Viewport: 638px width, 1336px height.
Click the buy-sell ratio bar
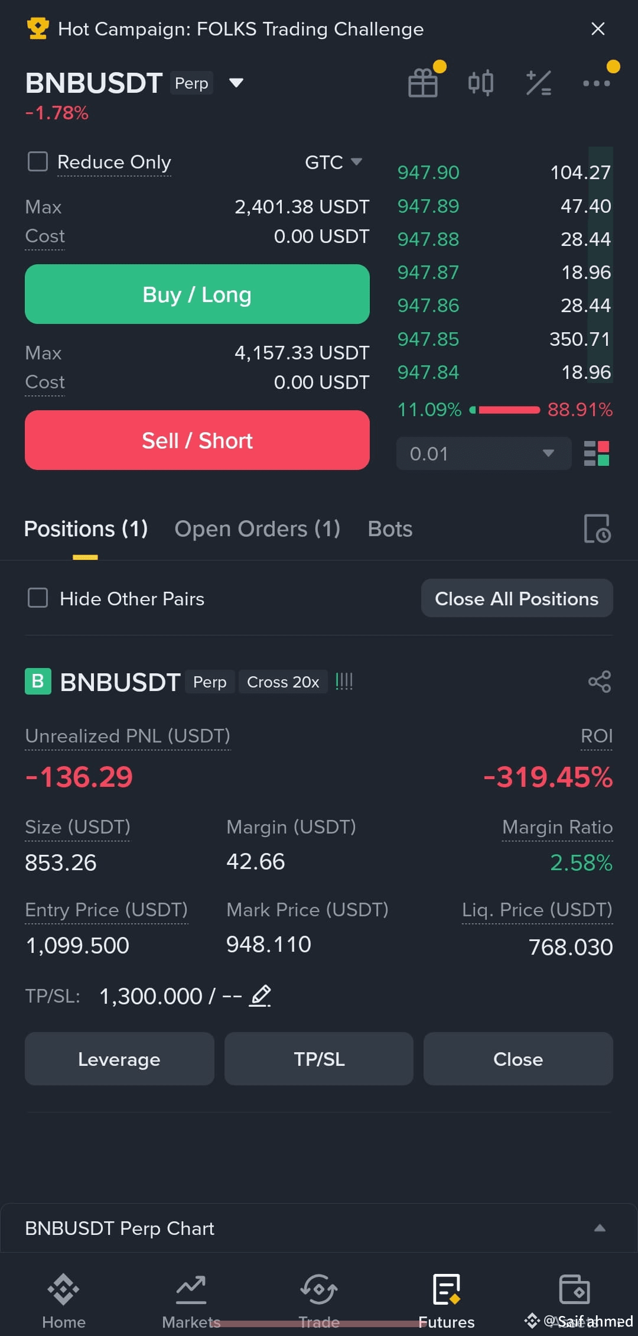[x=504, y=410]
